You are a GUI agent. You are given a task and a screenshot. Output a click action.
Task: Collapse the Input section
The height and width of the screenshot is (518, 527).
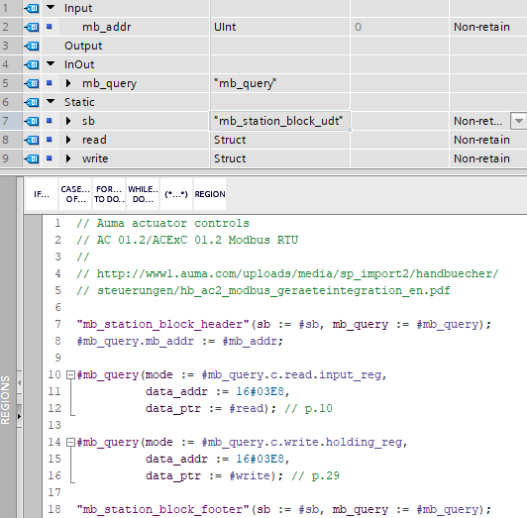[x=51, y=7]
